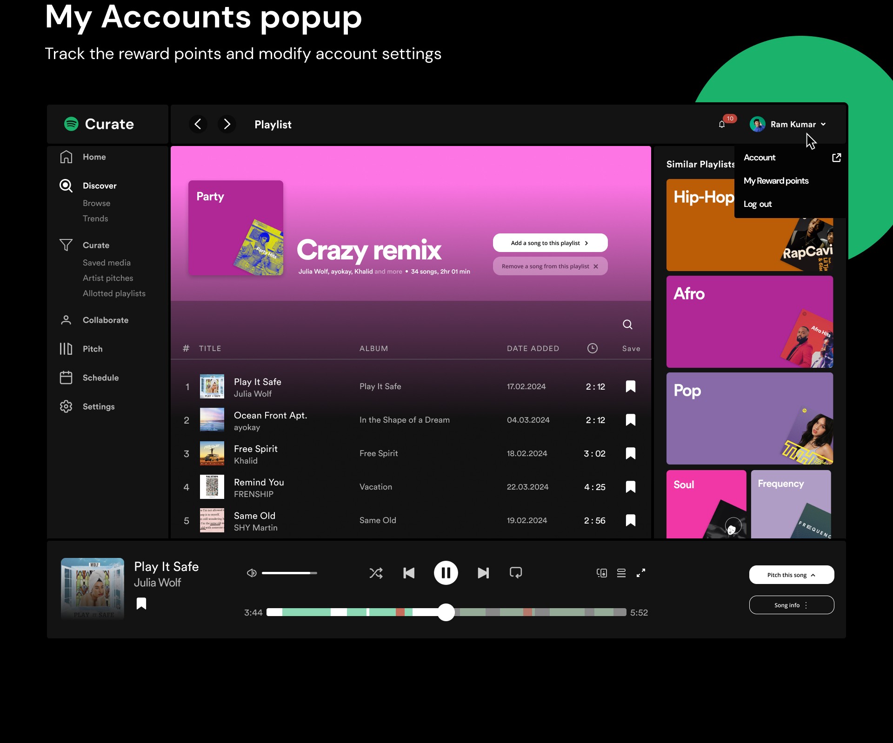Choose Log out from the account menu

pyautogui.click(x=757, y=204)
